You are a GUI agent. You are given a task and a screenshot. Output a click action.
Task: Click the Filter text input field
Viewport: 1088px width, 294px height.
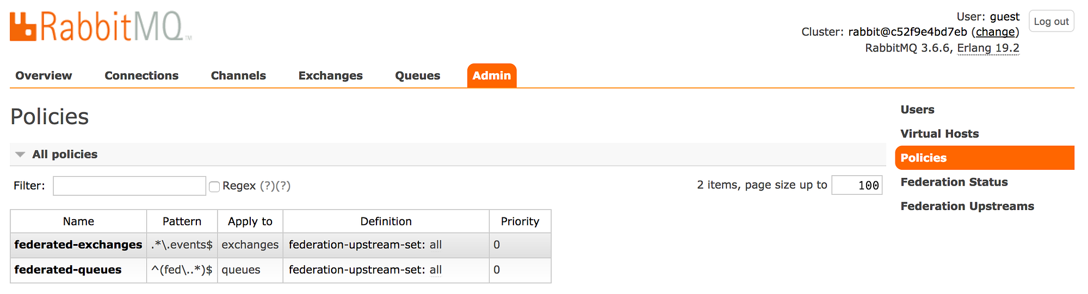(x=129, y=186)
